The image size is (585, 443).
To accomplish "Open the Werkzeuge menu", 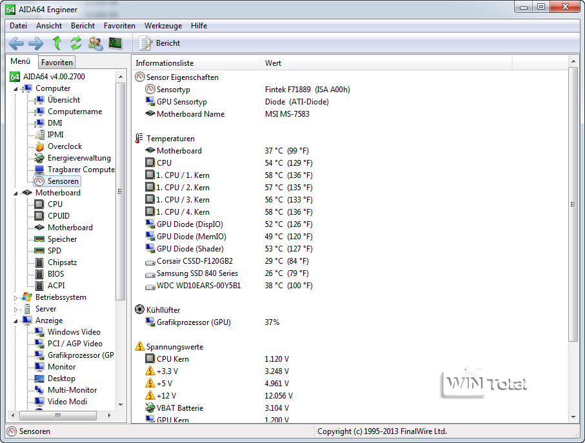I will click(x=163, y=26).
